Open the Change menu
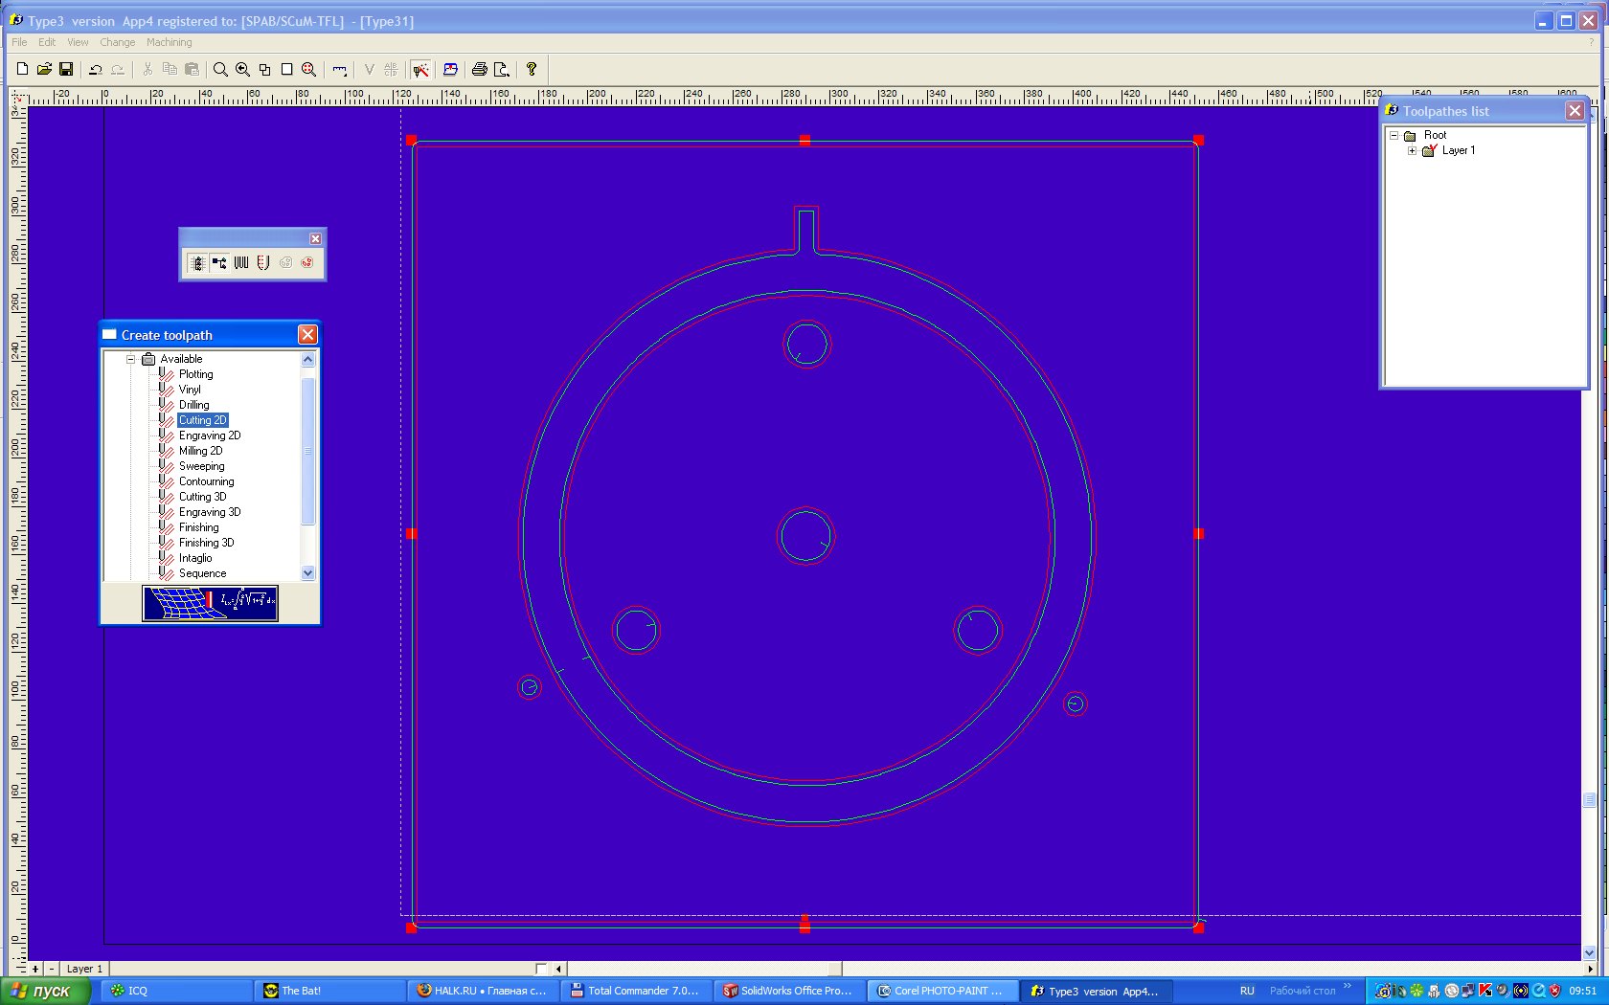Image resolution: width=1609 pixels, height=1005 pixels. [117, 42]
